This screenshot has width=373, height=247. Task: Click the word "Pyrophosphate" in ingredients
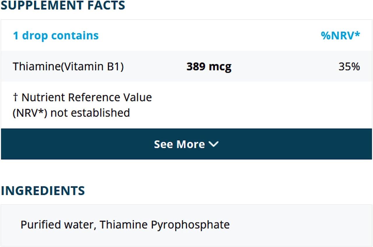click(190, 225)
